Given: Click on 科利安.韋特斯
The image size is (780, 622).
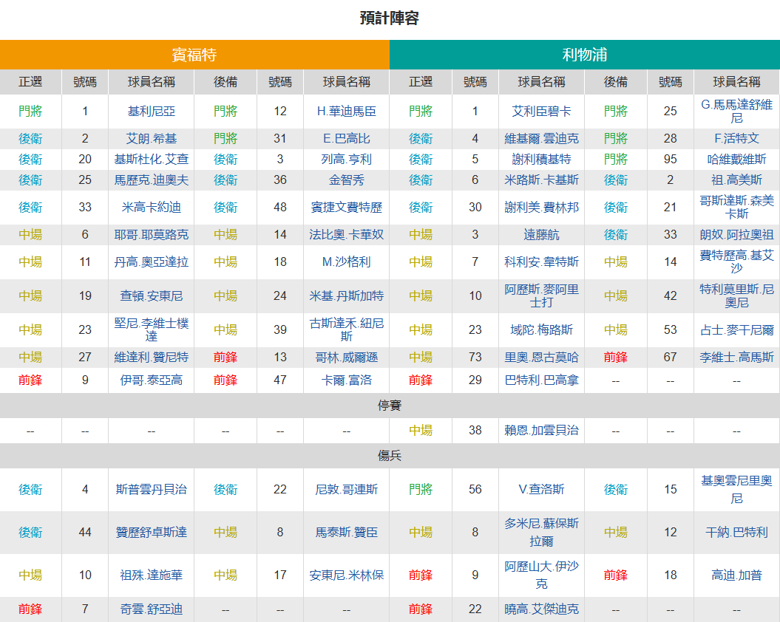Looking at the screenshot, I should 542,262.
